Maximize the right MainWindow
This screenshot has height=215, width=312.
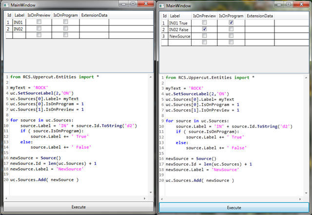[288, 4]
